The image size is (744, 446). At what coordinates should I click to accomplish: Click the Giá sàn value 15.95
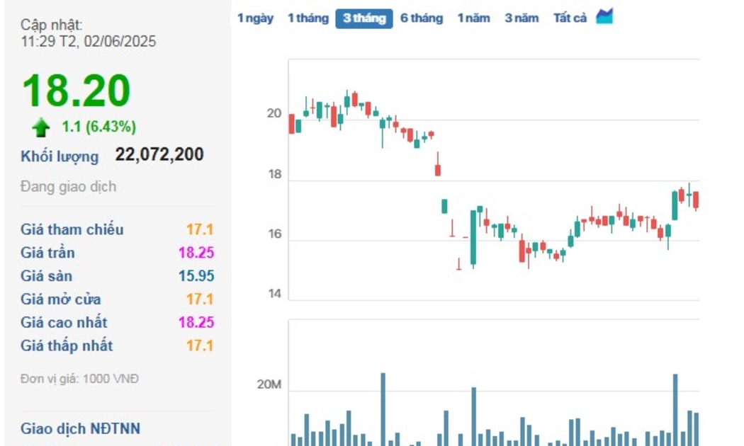tap(196, 276)
